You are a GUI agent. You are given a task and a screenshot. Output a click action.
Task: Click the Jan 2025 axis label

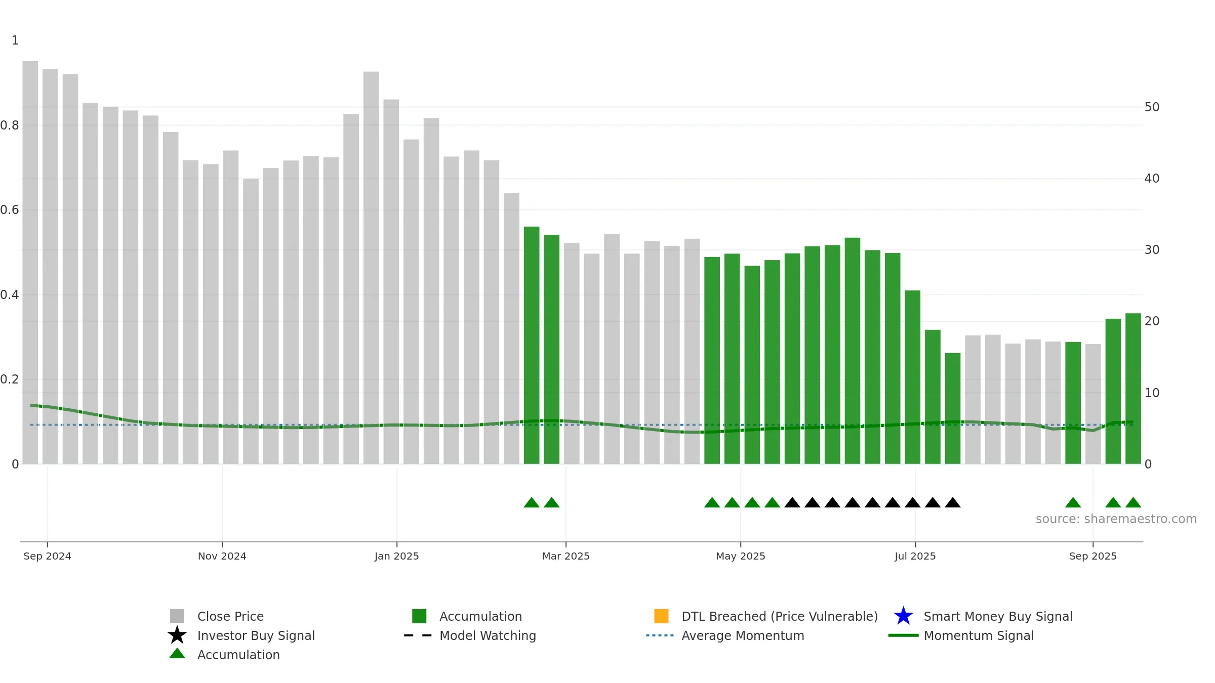click(x=397, y=556)
